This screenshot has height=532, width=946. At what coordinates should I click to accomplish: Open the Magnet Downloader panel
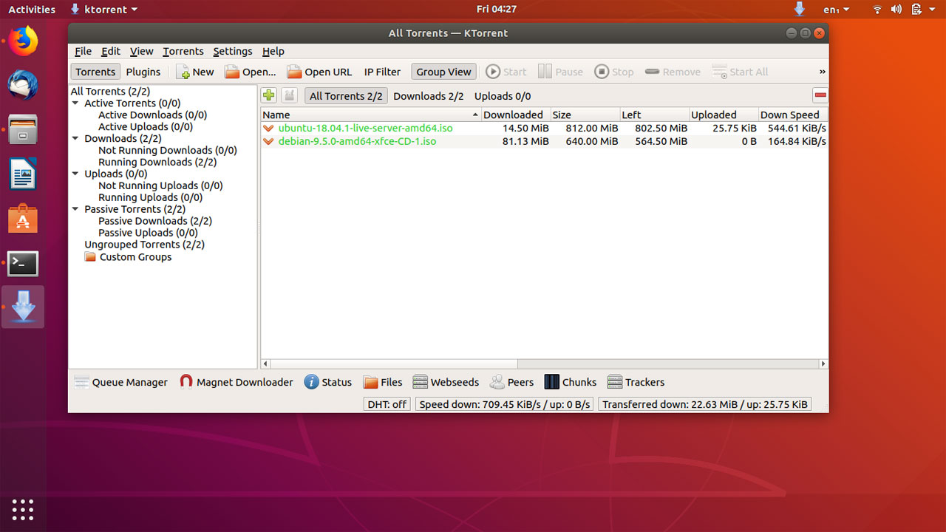coord(236,382)
